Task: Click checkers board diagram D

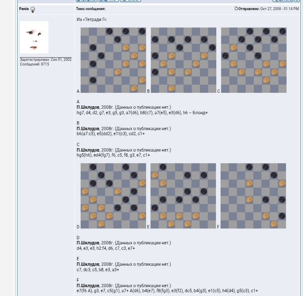Action: [x=113, y=196]
